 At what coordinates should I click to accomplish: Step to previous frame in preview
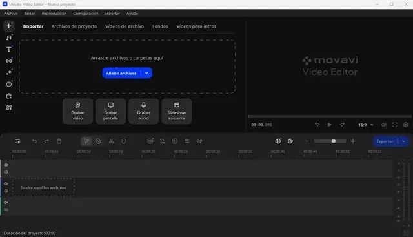317,125
